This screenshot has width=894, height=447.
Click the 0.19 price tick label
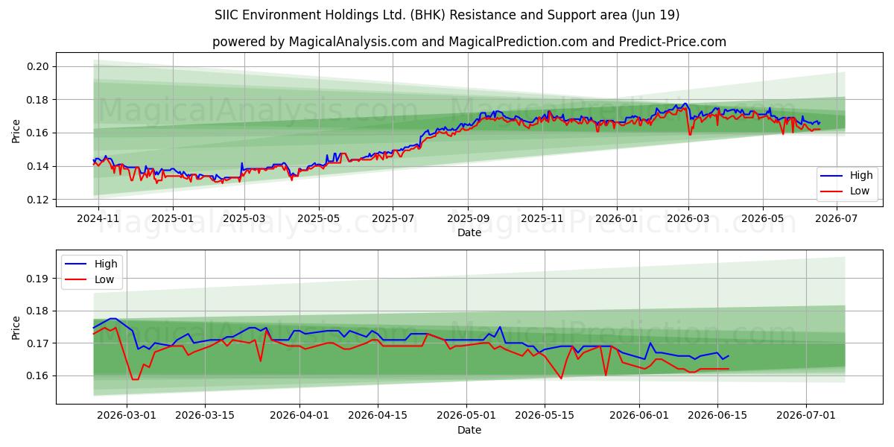38,279
